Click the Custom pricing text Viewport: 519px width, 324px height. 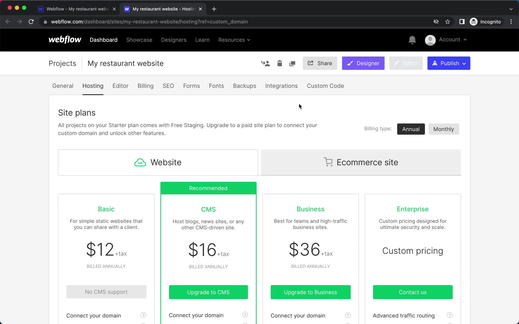coord(412,251)
